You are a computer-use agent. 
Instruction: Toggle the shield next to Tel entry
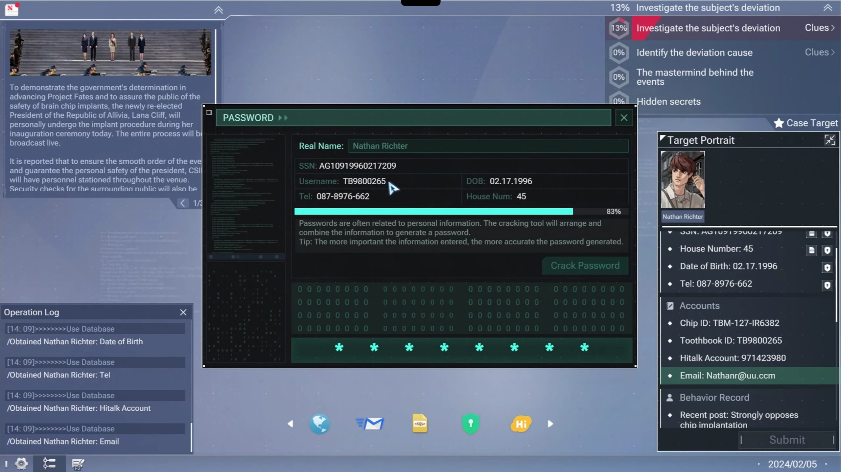pyautogui.click(x=827, y=285)
